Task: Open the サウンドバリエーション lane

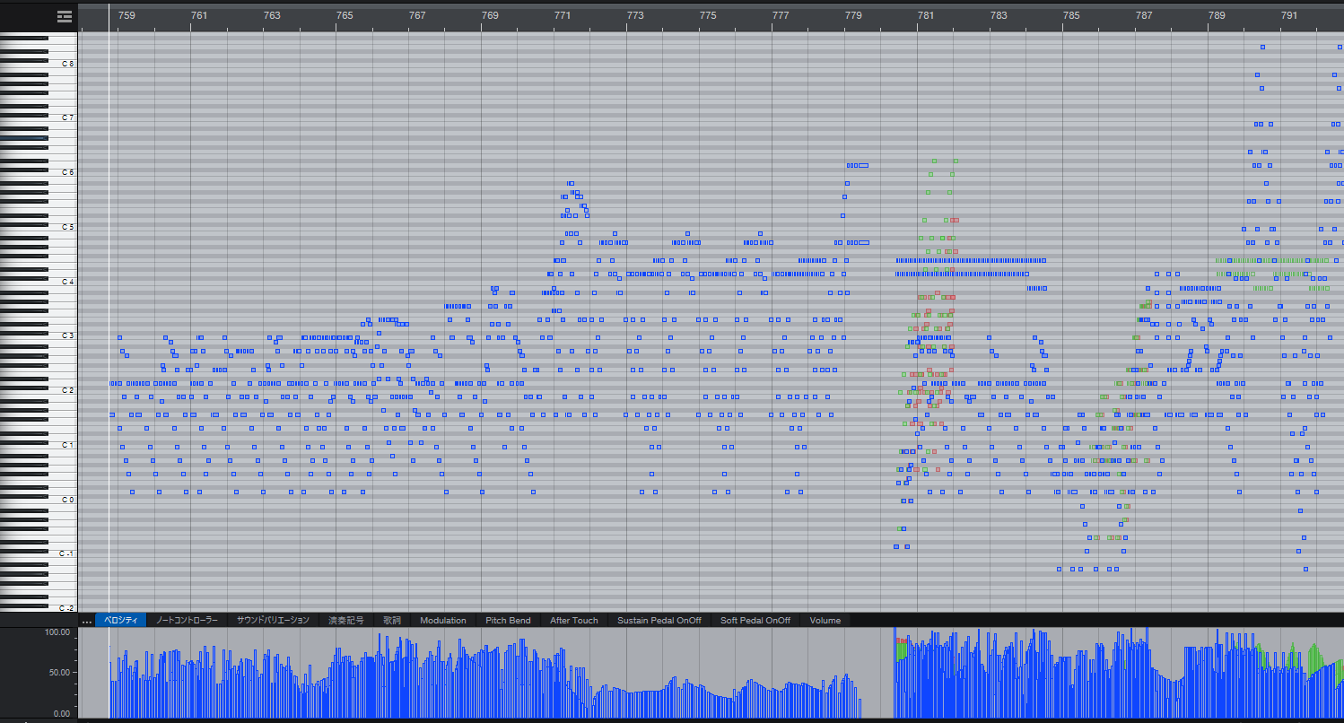Action: (x=273, y=620)
